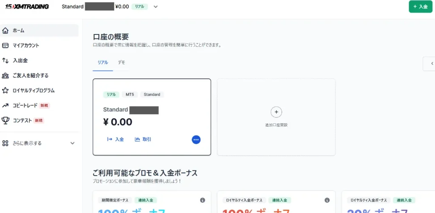Click the 口座の概要 heading

[x=111, y=37]
